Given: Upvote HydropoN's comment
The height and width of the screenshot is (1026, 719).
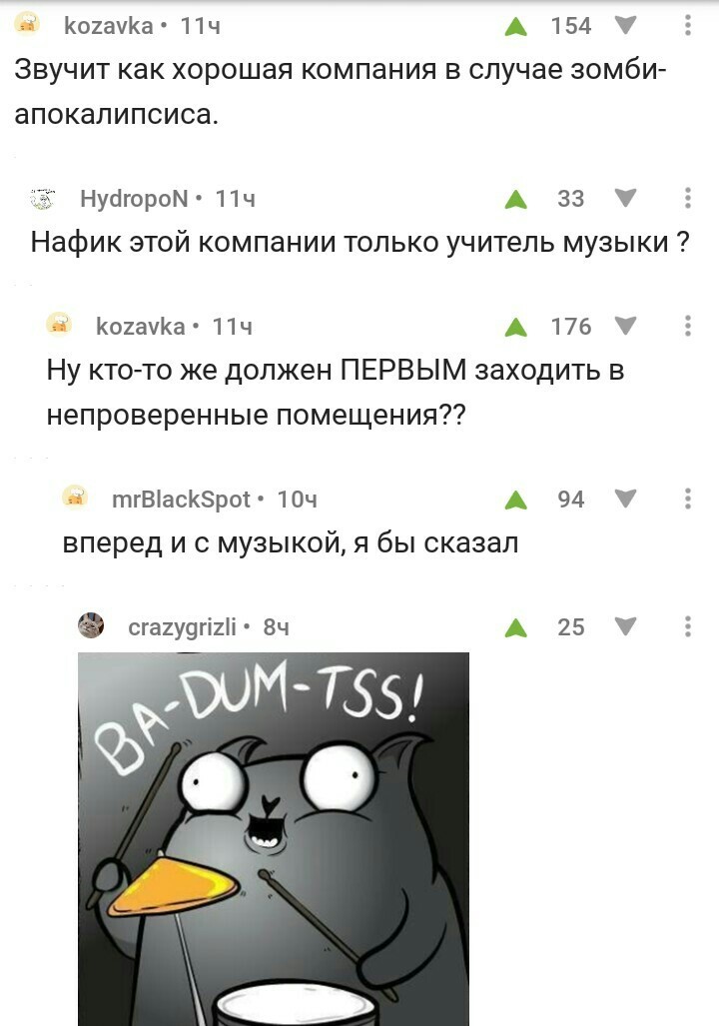Looking at the screenshot, I should click(516, 199).
